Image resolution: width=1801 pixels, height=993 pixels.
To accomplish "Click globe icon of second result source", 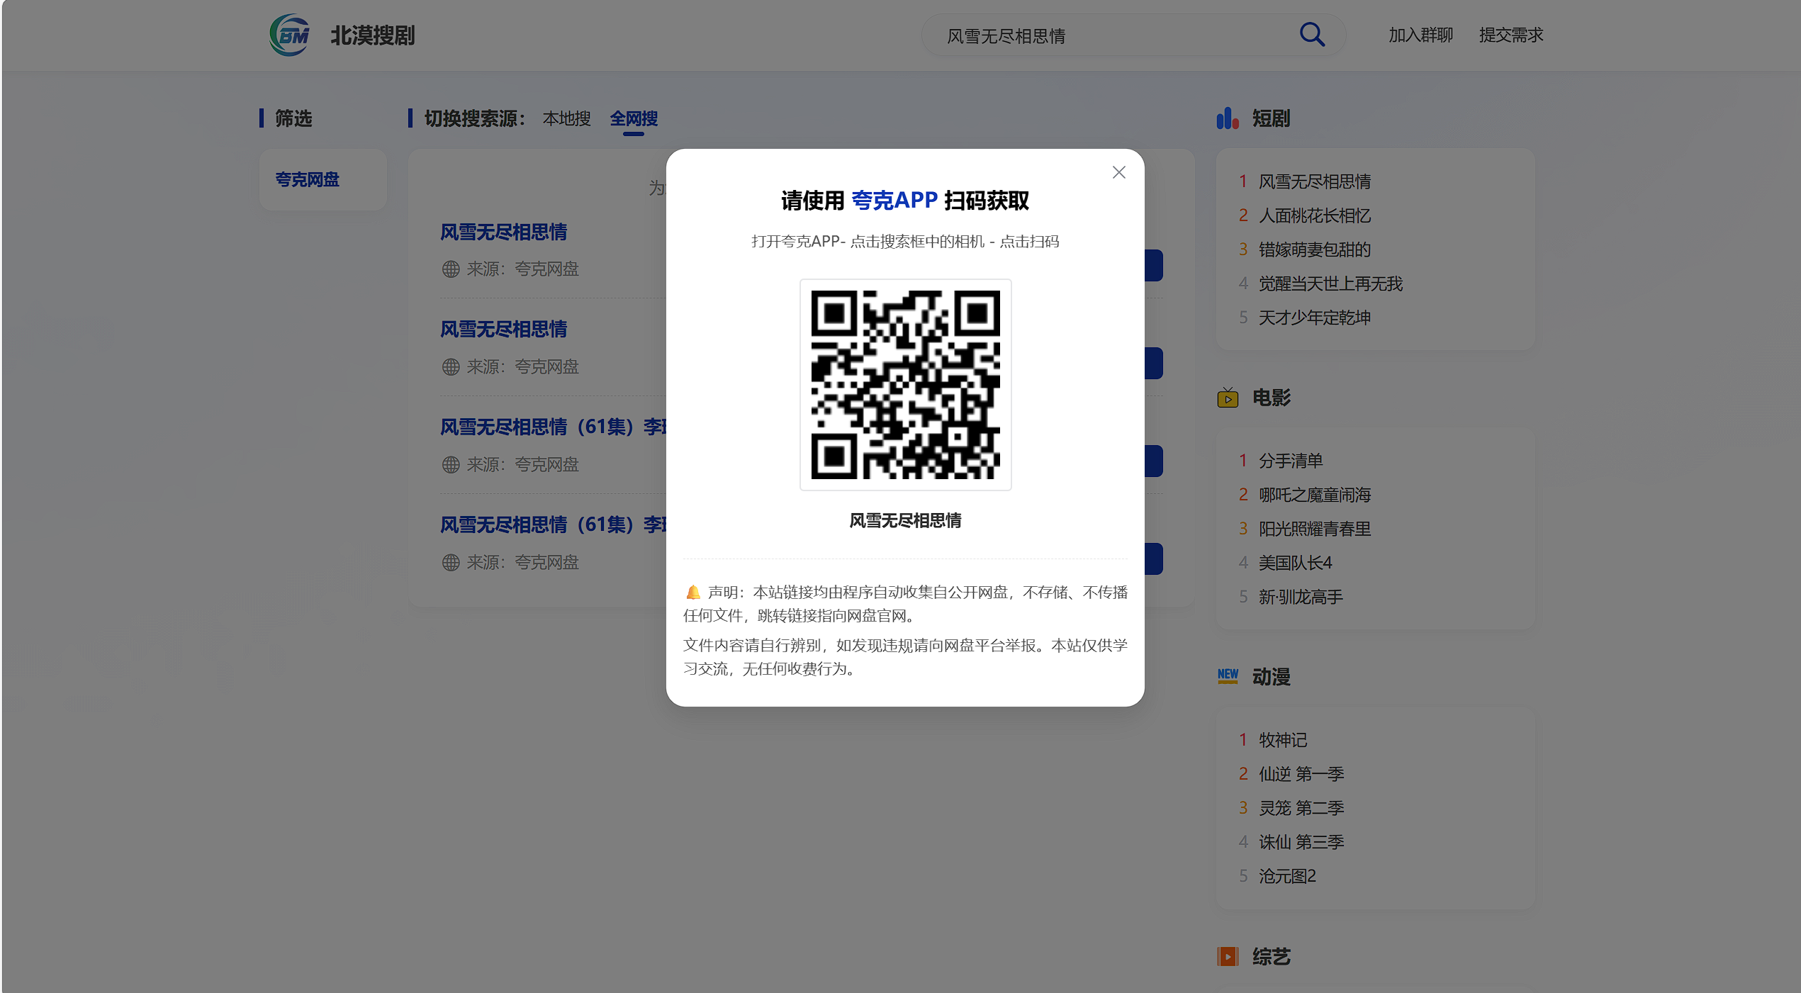I will pyautogui.click(x=451, y=367).
